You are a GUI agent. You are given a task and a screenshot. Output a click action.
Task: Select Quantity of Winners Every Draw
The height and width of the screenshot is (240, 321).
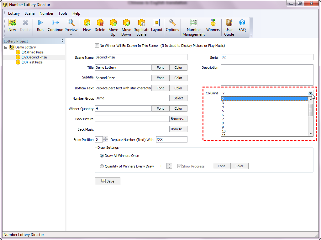(102, 166)
